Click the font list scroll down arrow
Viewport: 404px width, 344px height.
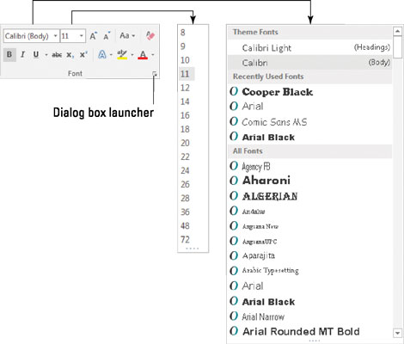(397, 333)
